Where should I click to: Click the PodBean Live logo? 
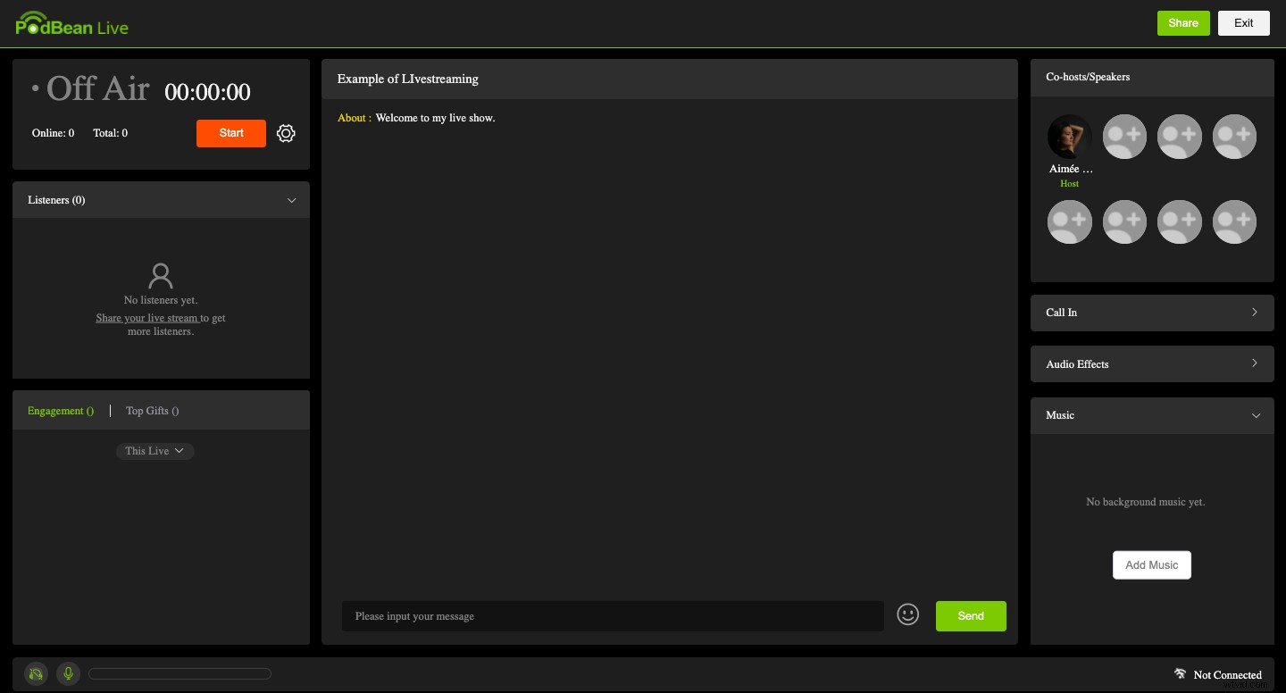71,24
